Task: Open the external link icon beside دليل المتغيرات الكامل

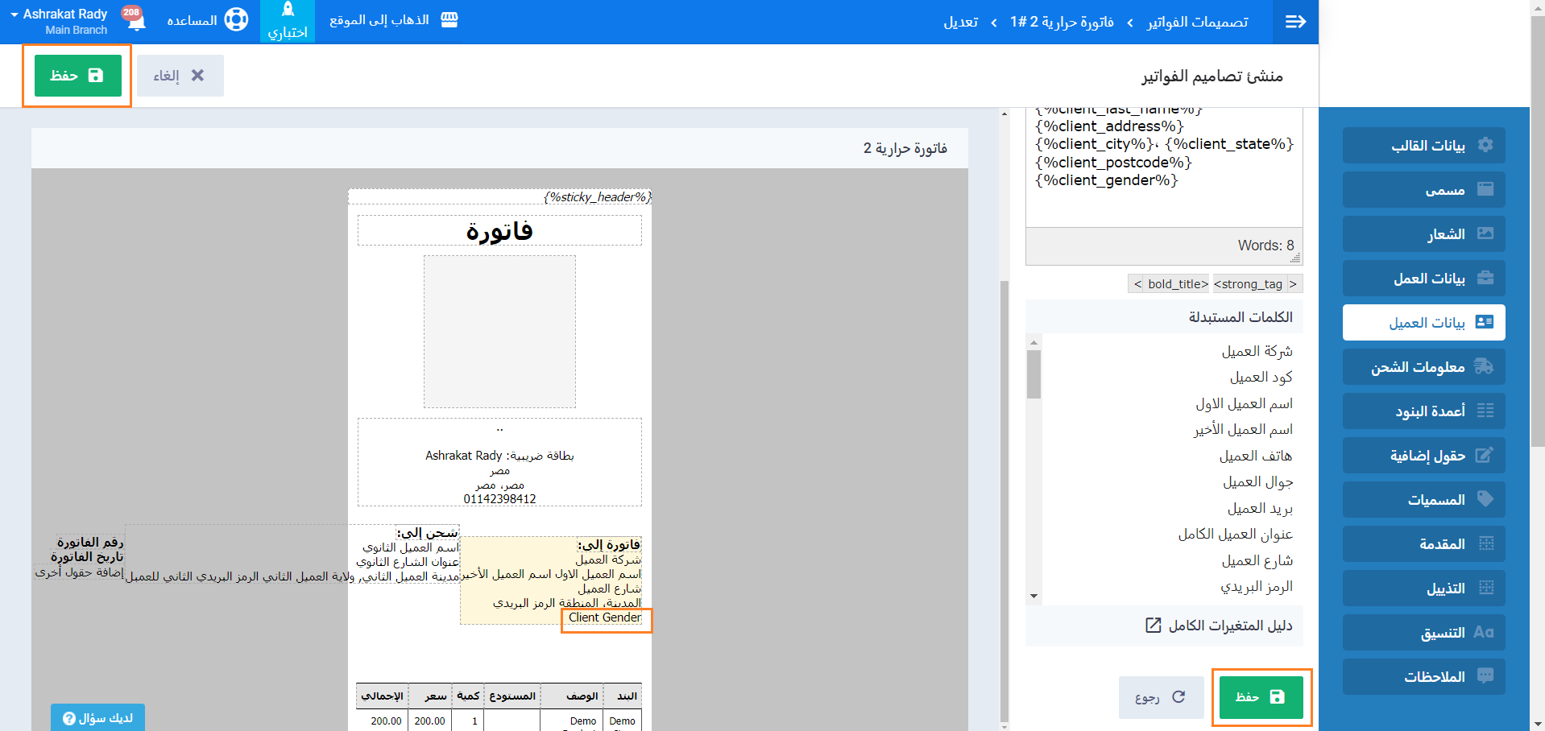Action: [x=1154, y=626]
